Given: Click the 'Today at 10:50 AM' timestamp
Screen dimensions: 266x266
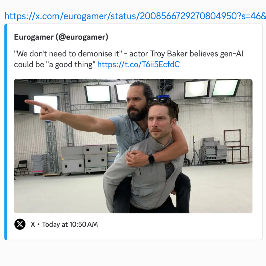Looking at the screenshot, I should [70, 224].
